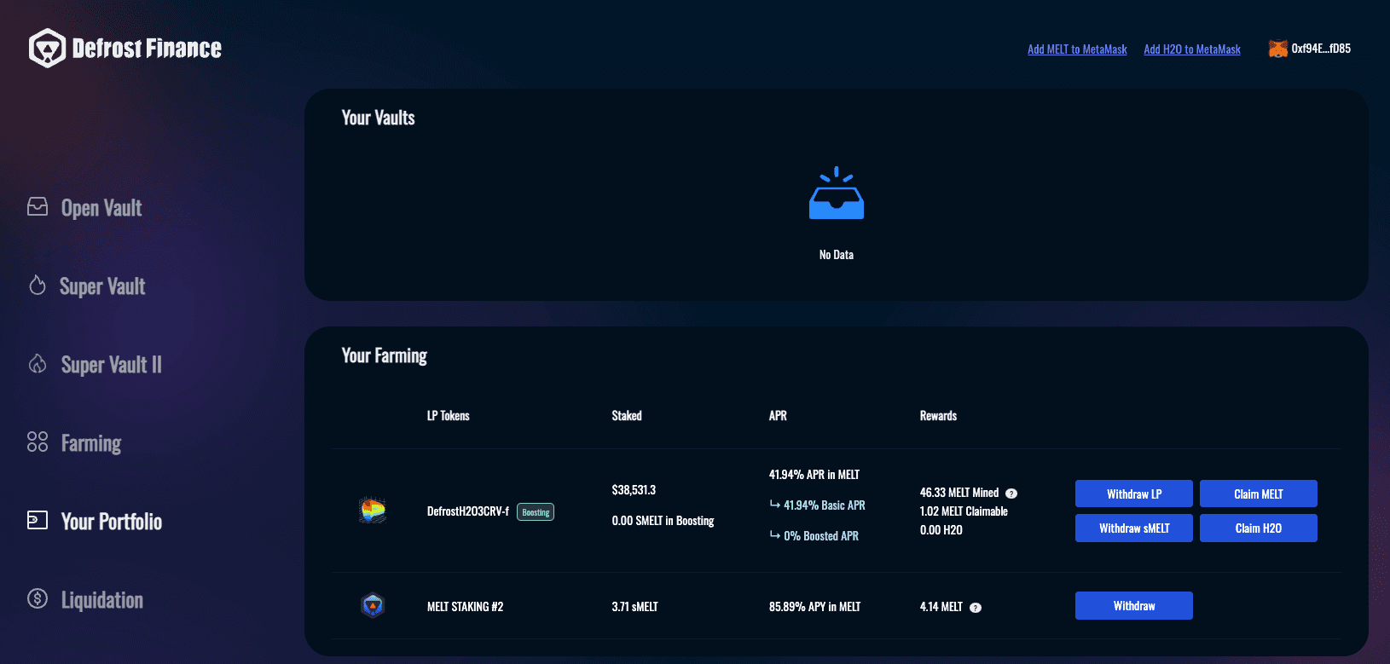
Task: Click Add MELT to MetaMask link
Action: click(x=1077, y=49)
